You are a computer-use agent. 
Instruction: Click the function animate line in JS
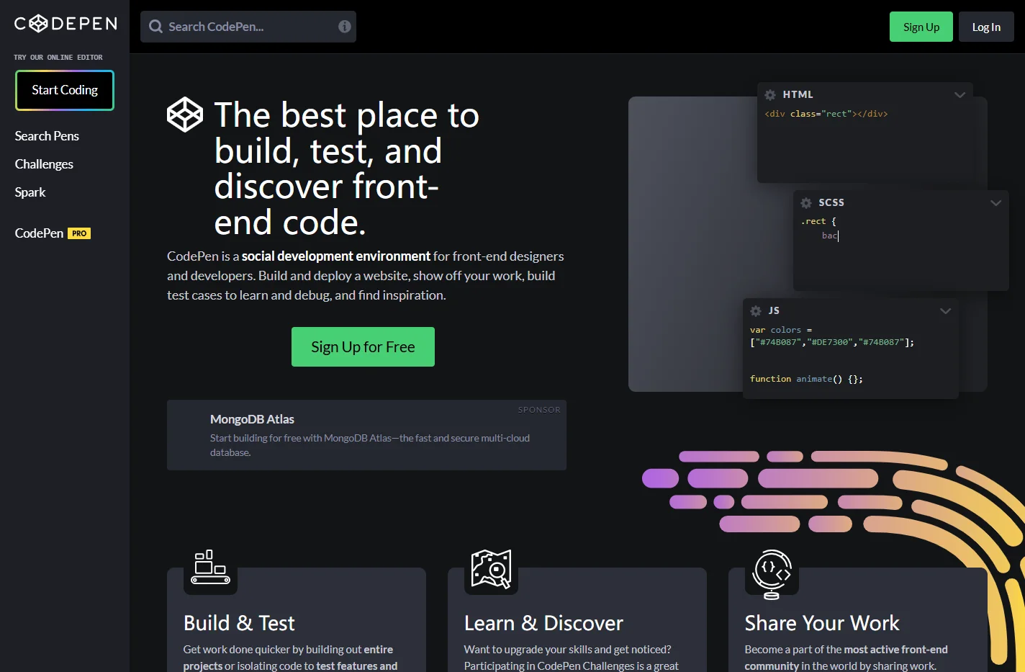coord(806,379)
